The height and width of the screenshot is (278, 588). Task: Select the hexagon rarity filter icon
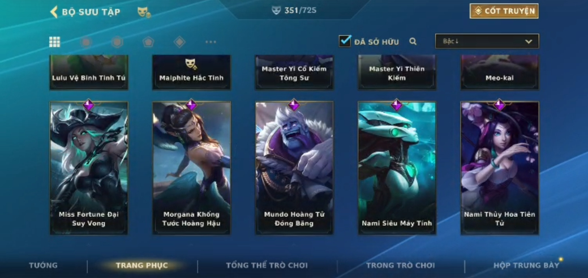coord(117,42)
